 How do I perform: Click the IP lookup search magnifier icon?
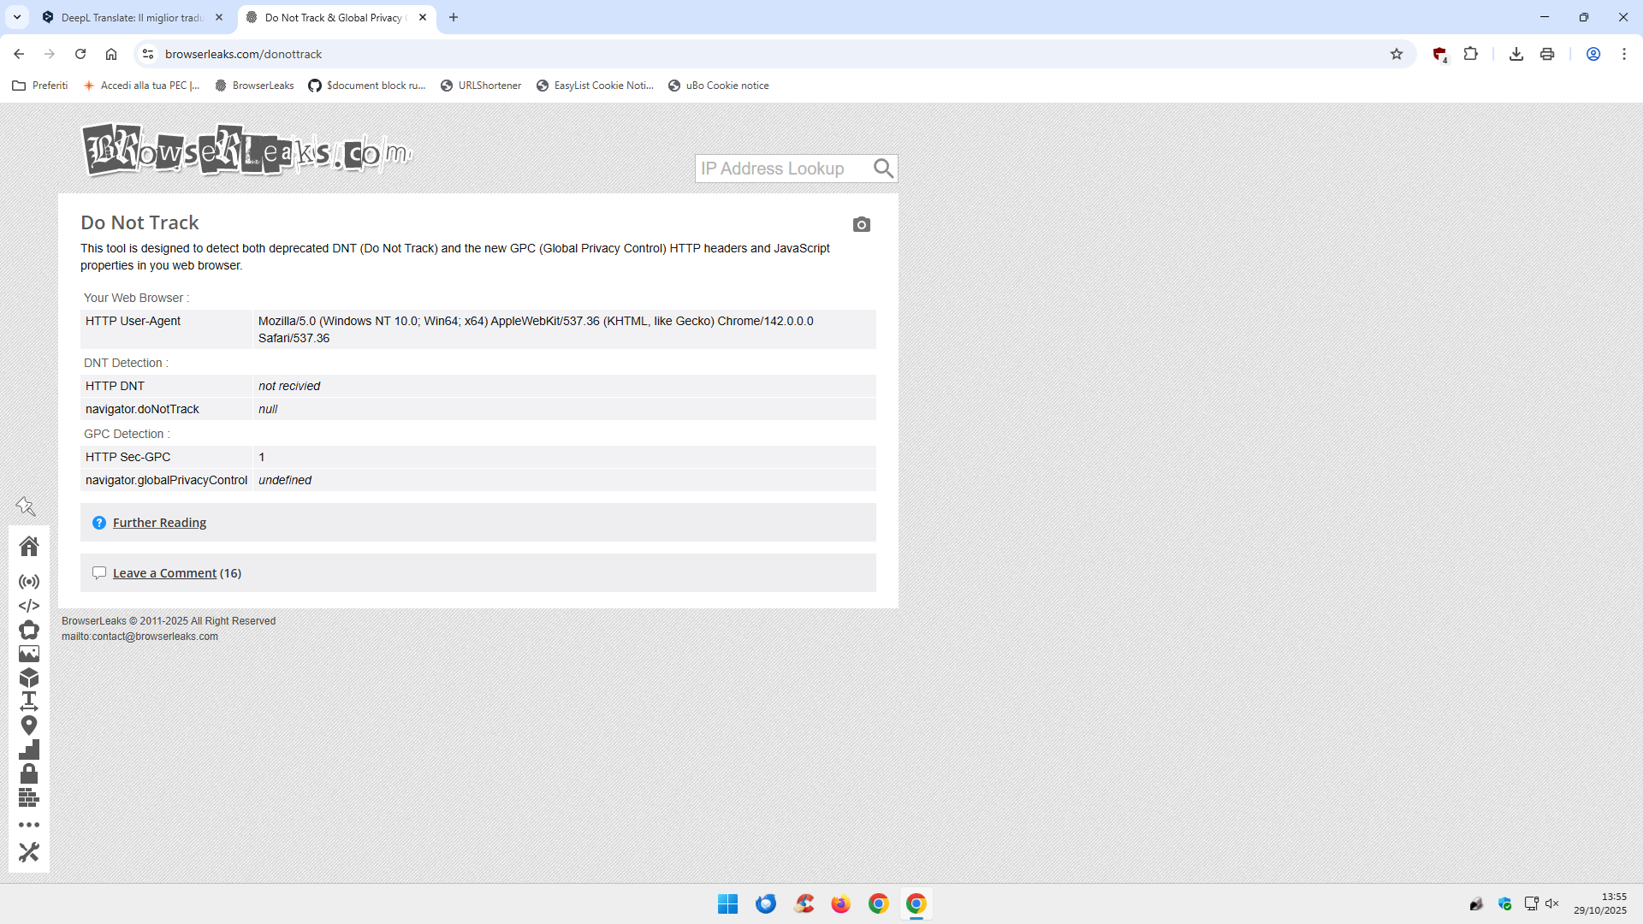point(883,169)
